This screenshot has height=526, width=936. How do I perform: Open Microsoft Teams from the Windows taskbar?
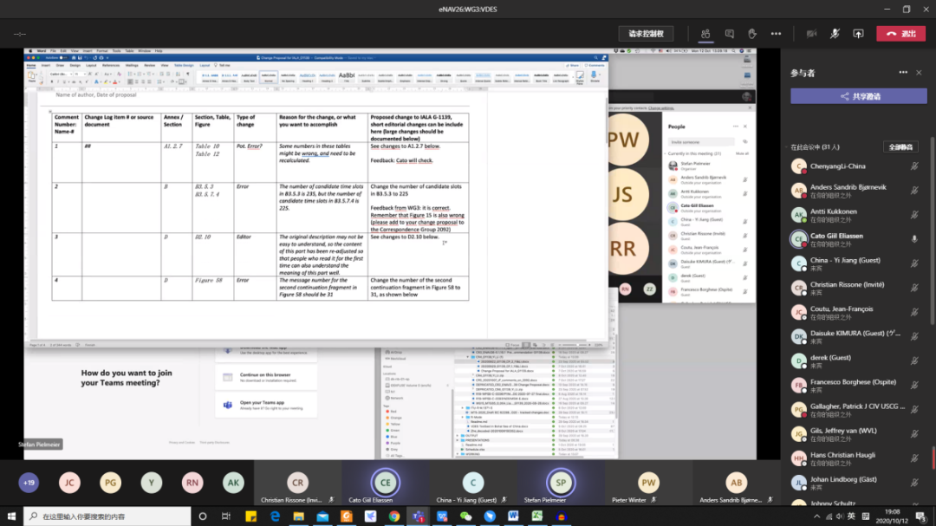[x=418, y=516]
